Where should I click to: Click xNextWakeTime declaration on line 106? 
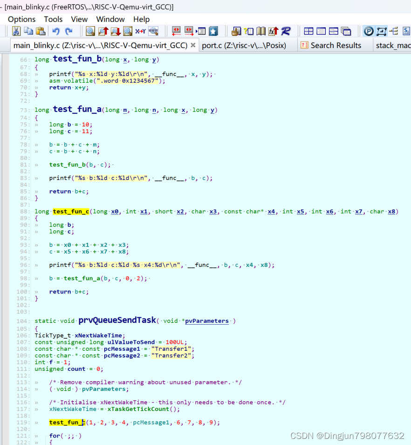tap(98, 335)
